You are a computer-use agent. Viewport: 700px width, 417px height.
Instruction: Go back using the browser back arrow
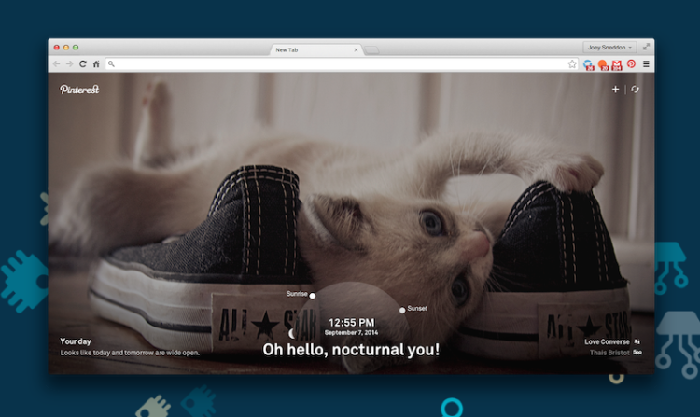(x=56, y=63)
